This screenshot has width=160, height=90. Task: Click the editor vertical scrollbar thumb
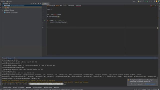pyautogui.click(x=158, y=28)
